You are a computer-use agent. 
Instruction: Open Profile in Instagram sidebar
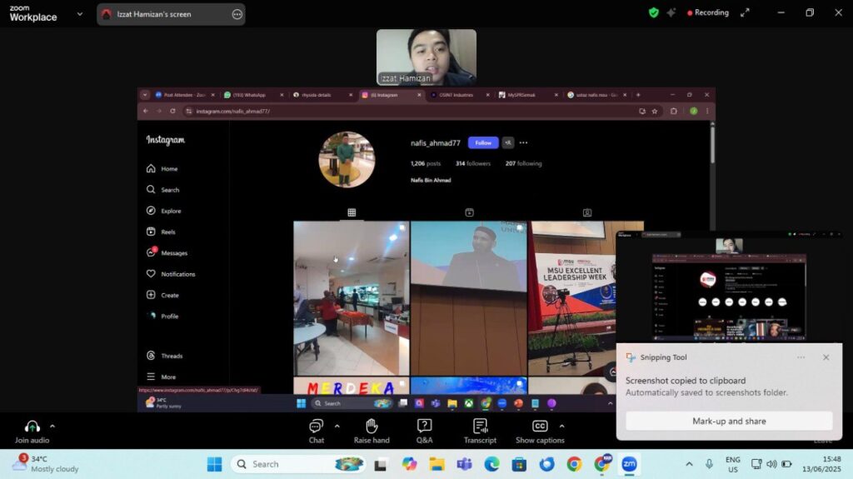point(162,316)
